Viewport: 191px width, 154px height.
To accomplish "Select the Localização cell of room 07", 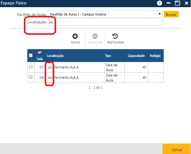I will tap(74, 67).
